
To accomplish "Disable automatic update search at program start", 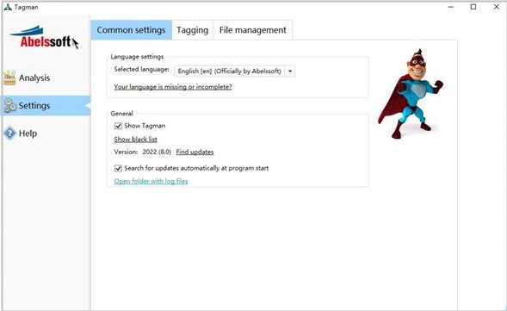I will (118, 168).
